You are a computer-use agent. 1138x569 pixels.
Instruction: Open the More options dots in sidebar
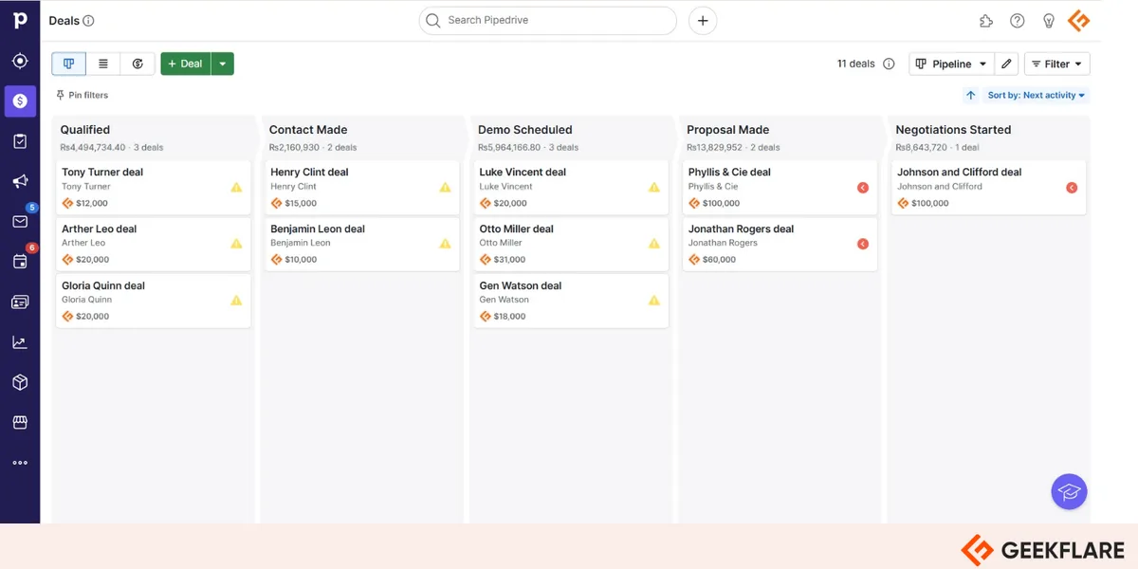(20, 463)
